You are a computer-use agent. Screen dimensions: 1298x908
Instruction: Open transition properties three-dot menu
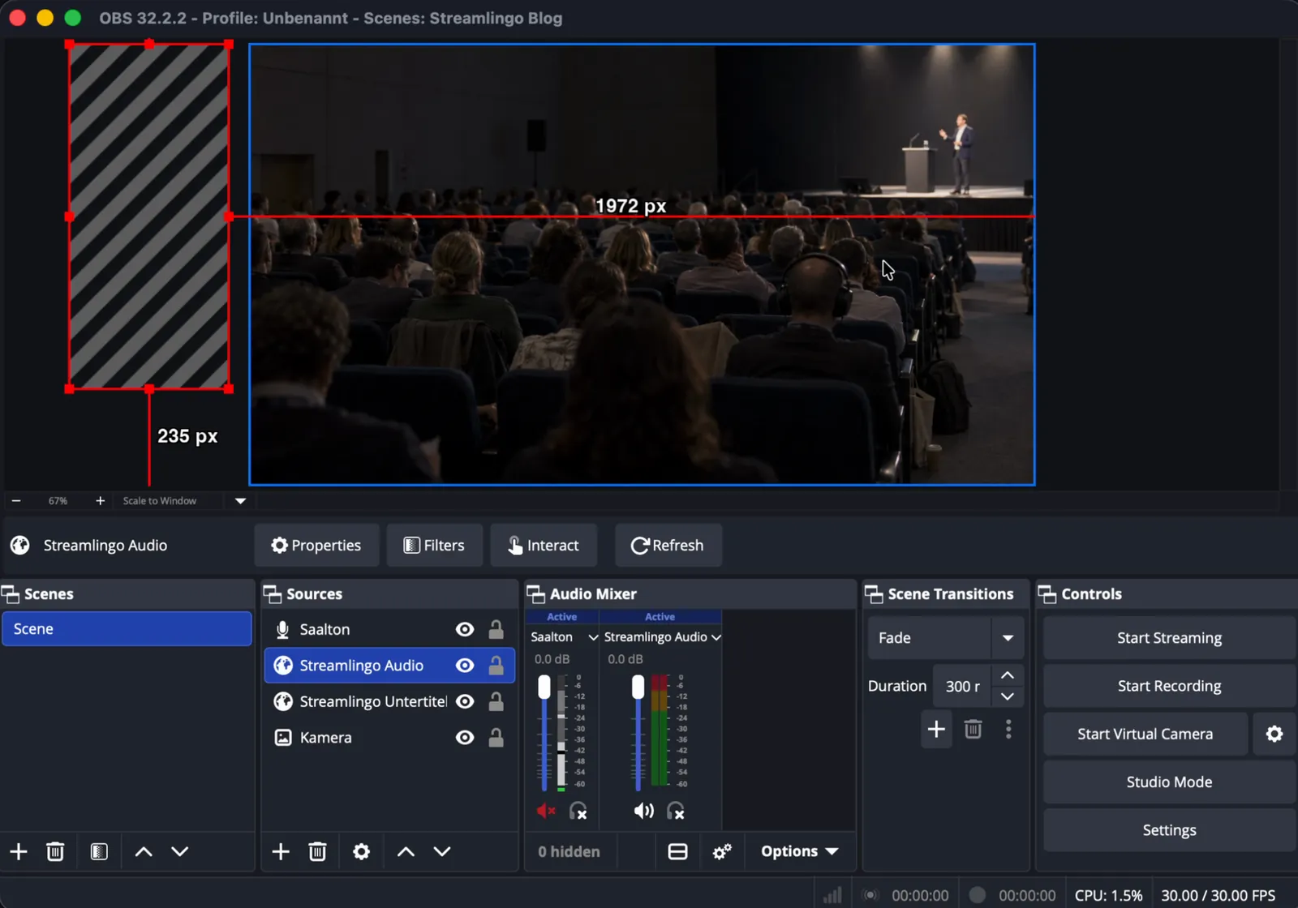tap(1008, 729)
